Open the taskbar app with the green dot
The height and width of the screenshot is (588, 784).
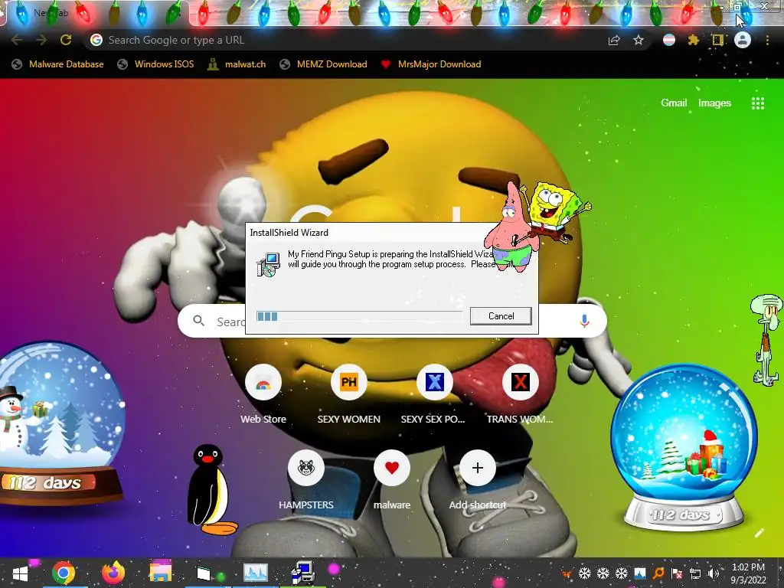tap(208, 573)
